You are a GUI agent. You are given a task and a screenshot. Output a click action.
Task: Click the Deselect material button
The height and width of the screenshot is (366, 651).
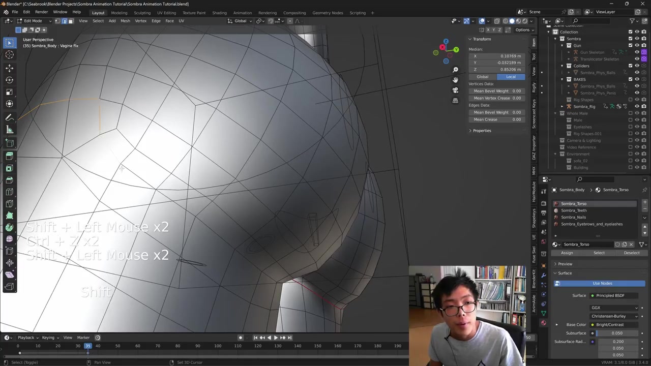pos(631,253)
